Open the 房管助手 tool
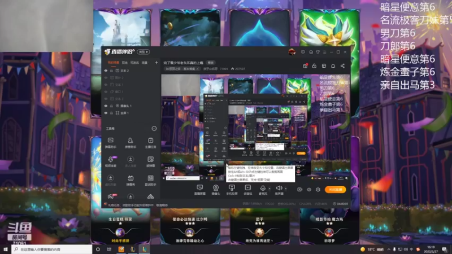Image resolution: width=452 pixels, height=254 pixels. [131, 143]
